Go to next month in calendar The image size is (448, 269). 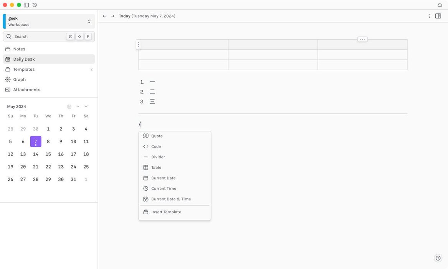pos(86,106)
